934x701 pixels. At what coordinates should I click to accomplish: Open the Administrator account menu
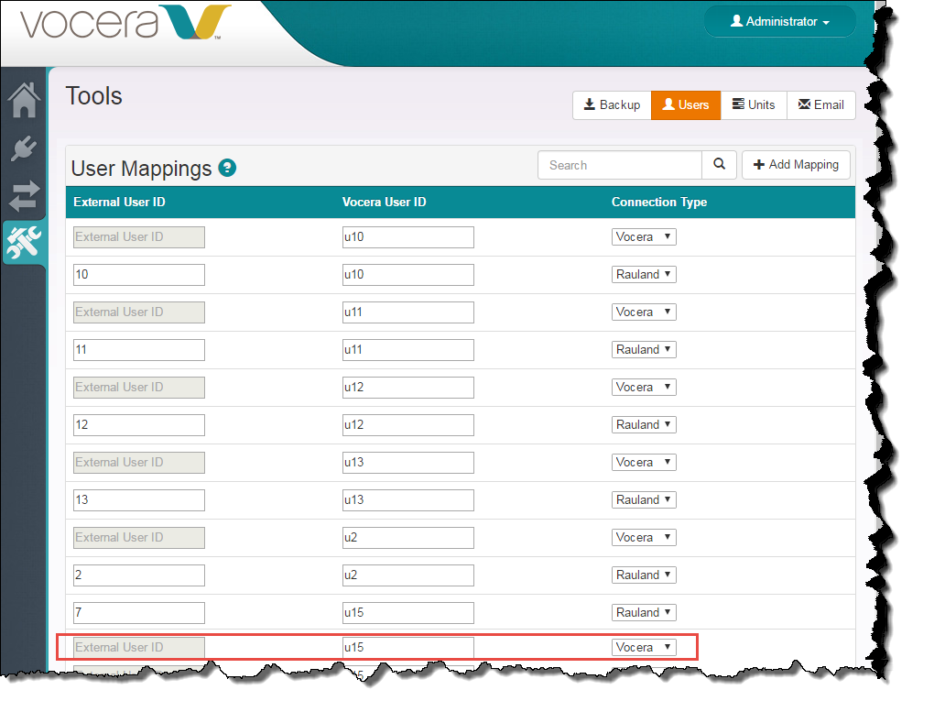click(x=780, y=21)
